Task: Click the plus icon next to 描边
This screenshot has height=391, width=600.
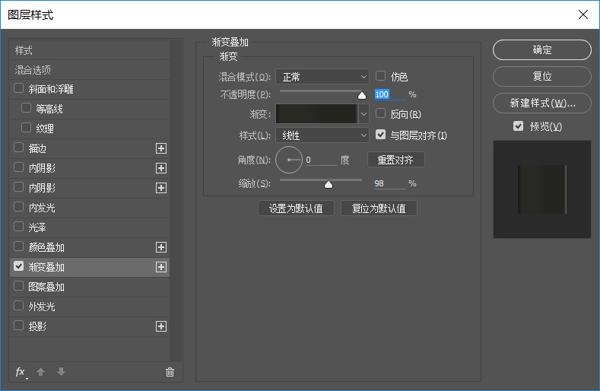Action: (x=161, y=148)
